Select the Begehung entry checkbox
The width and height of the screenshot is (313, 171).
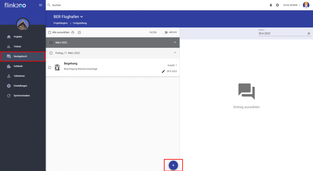click(50, 68)
